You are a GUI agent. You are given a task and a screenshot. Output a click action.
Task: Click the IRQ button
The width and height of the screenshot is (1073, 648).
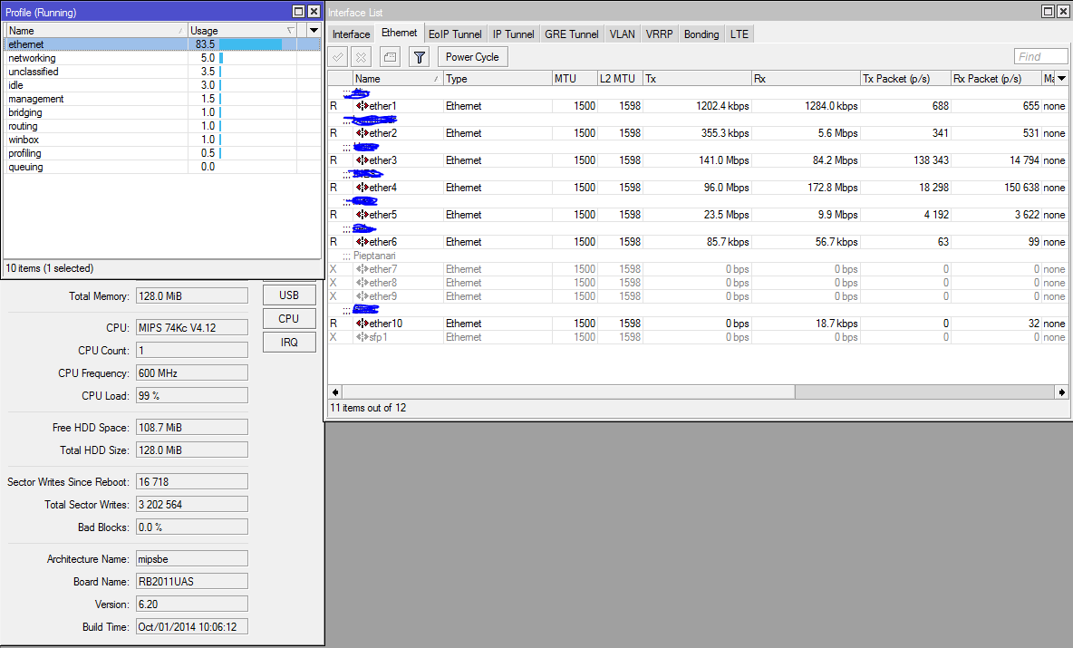(x=288, y=342)
